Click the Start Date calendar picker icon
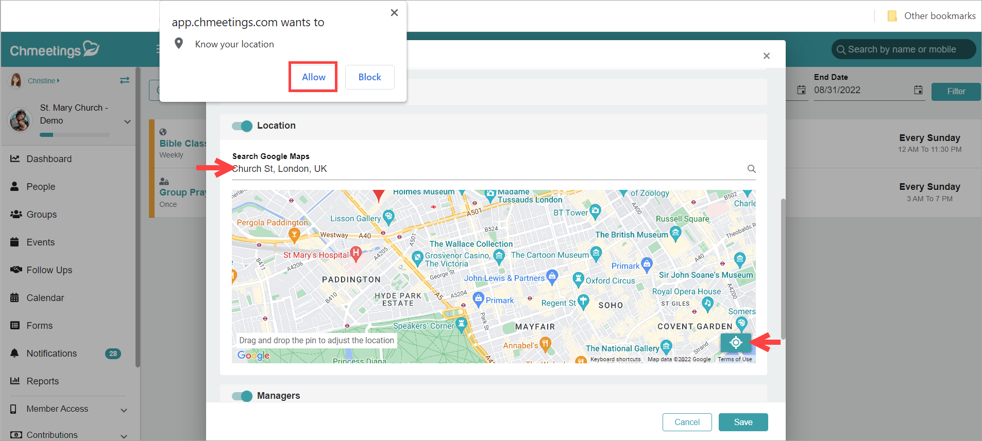982x441 pixels. 801,90
